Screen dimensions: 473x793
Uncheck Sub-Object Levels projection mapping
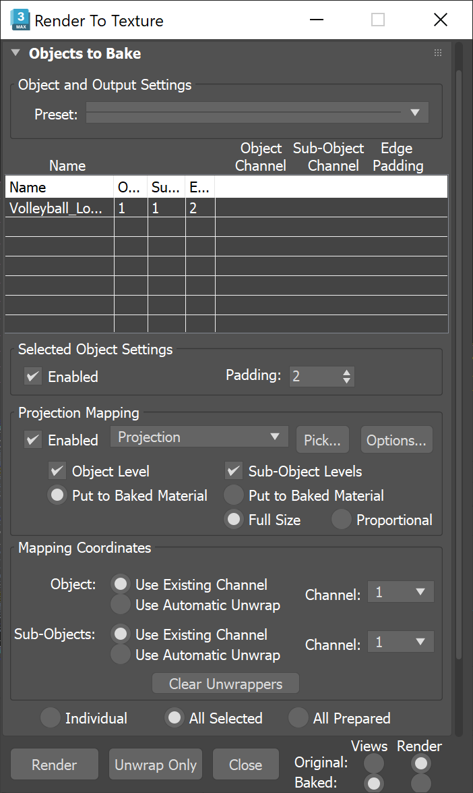(x=232, y=471)
